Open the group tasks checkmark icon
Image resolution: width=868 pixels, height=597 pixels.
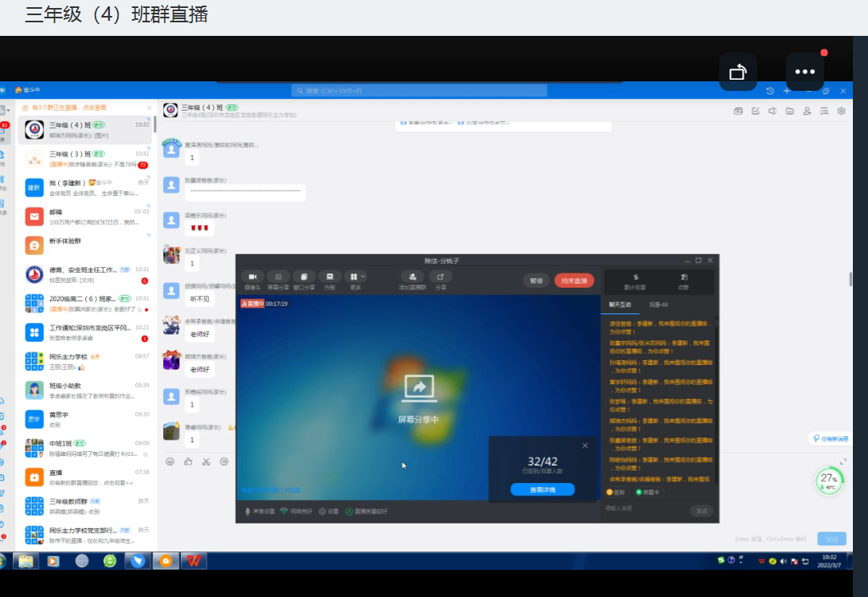click(755, 112)
